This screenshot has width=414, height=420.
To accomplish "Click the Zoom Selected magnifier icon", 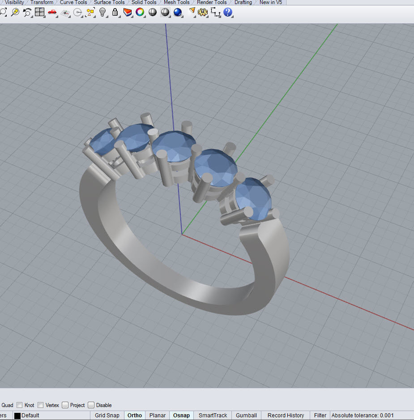I will 15,12.
